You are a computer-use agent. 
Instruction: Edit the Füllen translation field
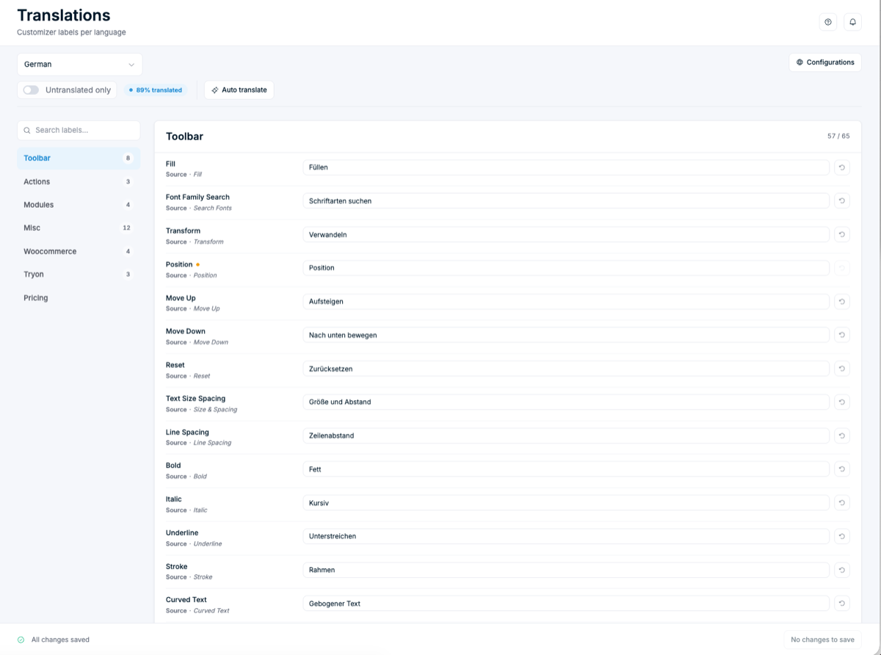coord(566,167)
